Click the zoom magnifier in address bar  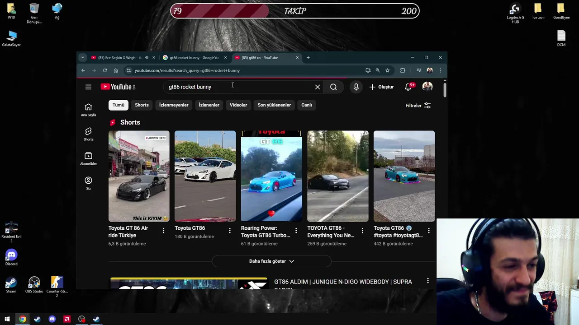coord(378,70)
